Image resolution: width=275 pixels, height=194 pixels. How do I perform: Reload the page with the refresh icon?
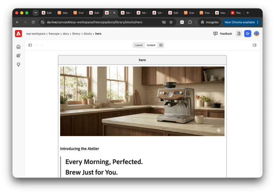[33, 22]
